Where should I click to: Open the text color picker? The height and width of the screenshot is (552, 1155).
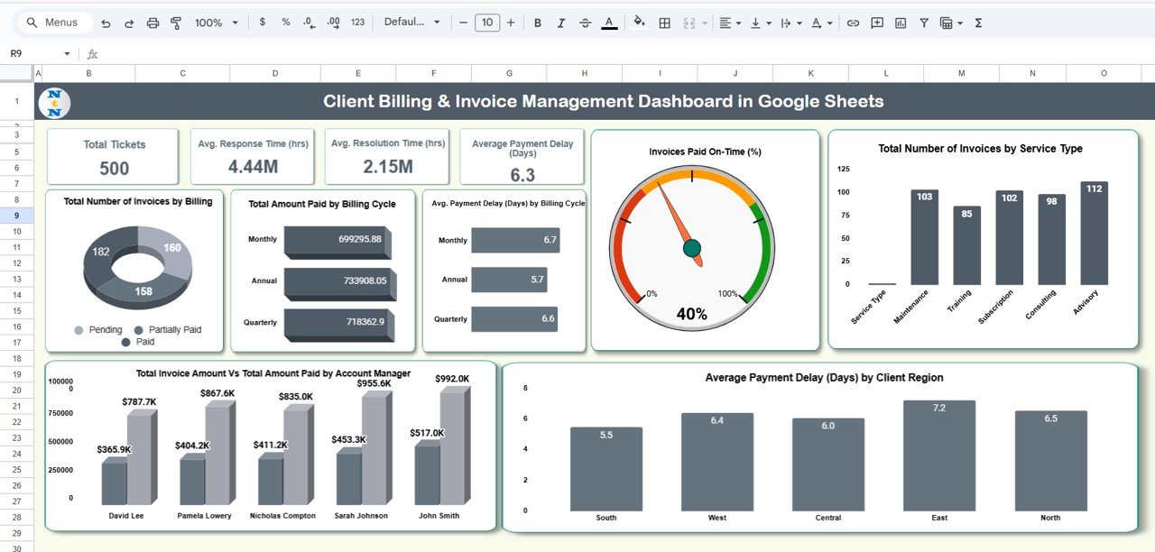[x=608, y=23]
